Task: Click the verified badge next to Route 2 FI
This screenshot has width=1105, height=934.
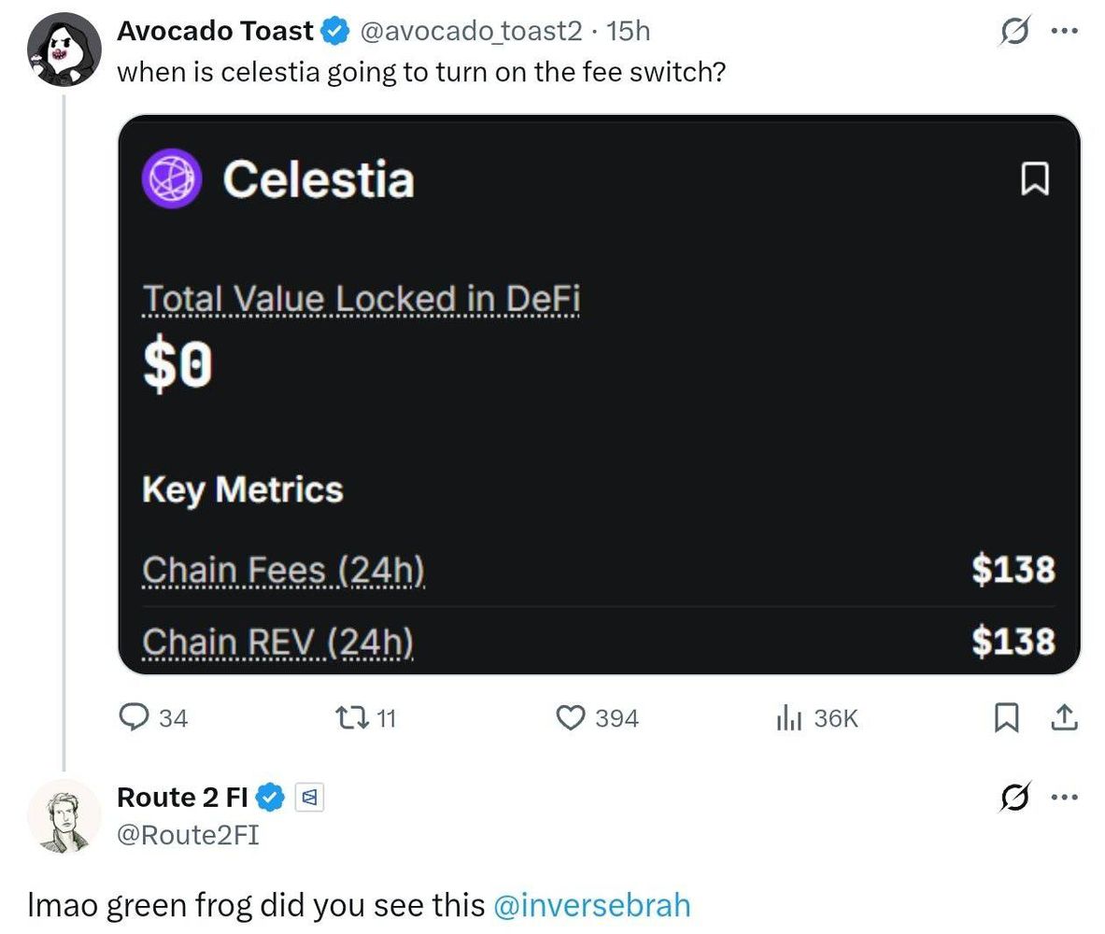Action: click(272, 797)
